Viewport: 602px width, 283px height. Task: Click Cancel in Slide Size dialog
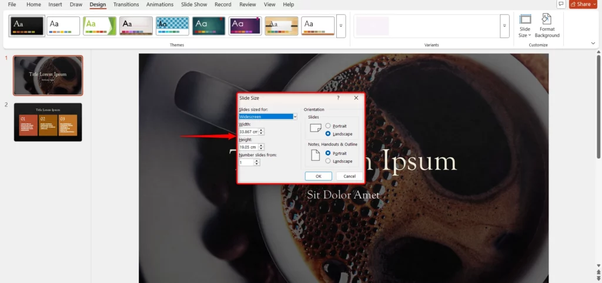coord(349,176)
